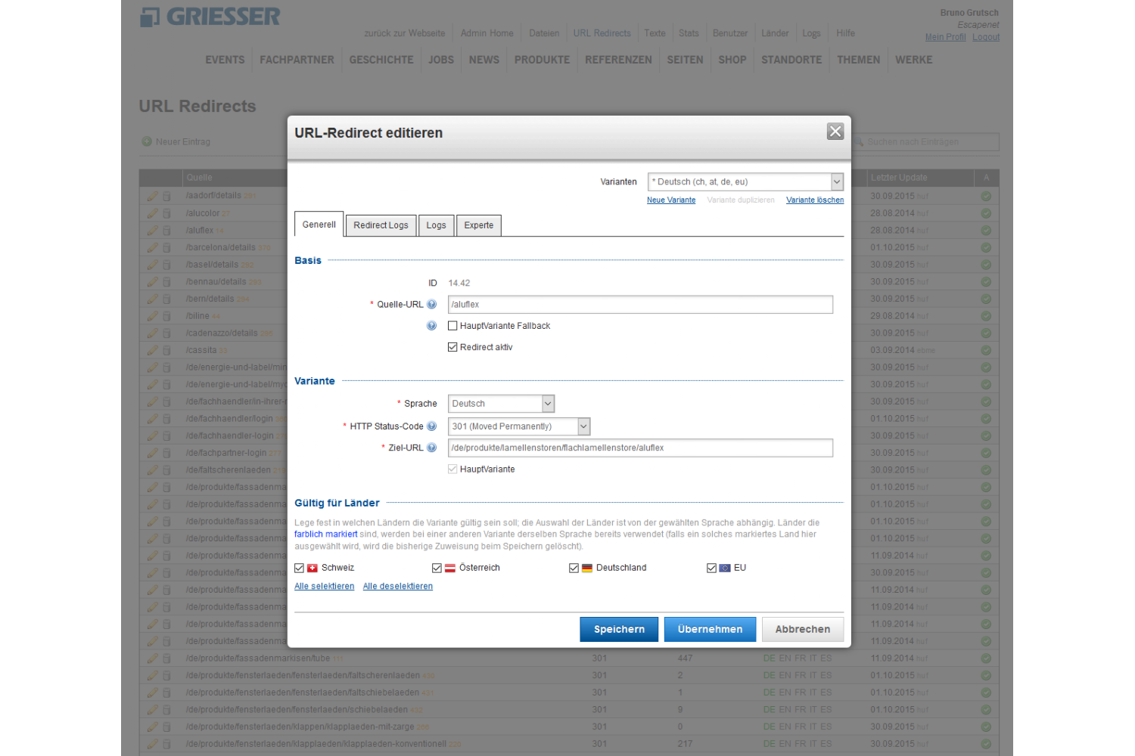Click the Alle deselektieren link
The width and height of the screenshot is (1135, 756).
tap(397, 586)
